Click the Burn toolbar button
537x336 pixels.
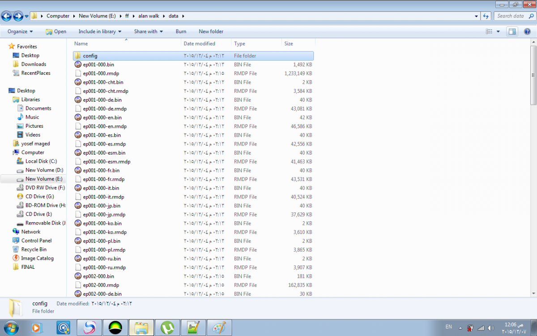coord(181,31)
